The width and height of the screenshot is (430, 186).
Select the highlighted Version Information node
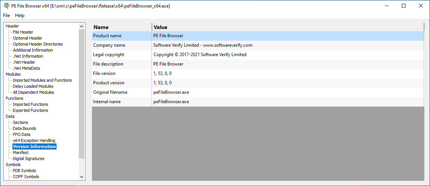[x=35, y=146]
